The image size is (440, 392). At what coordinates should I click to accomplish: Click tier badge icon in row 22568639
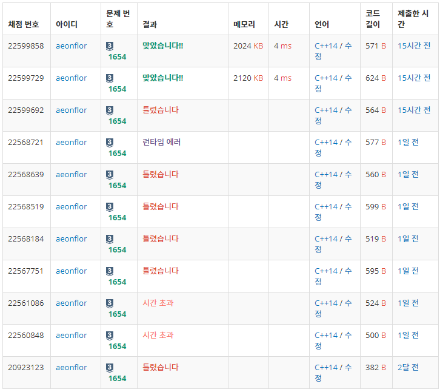(110, 175)
